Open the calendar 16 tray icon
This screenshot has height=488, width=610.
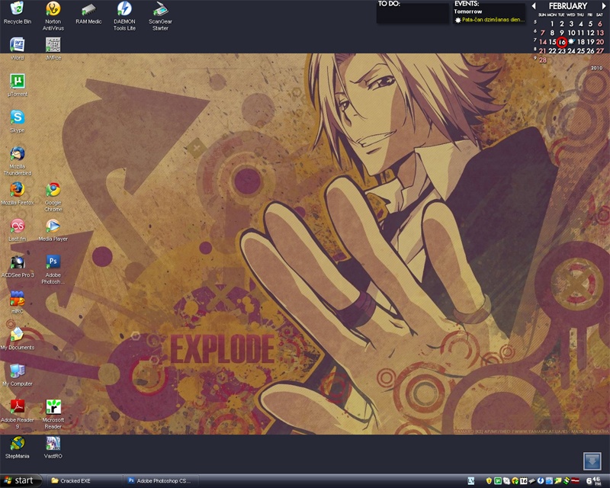tap(524, 481)
